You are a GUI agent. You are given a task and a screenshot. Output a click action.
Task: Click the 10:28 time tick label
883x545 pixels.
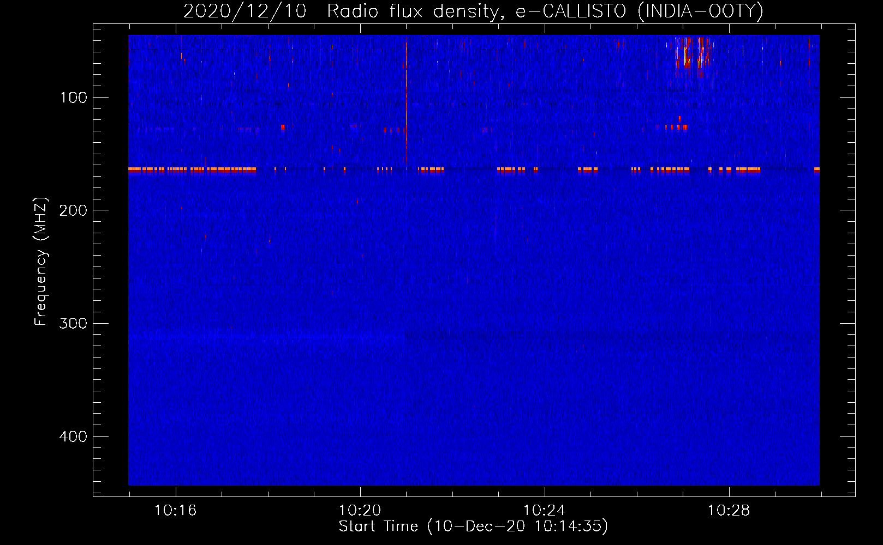point(729,511)
